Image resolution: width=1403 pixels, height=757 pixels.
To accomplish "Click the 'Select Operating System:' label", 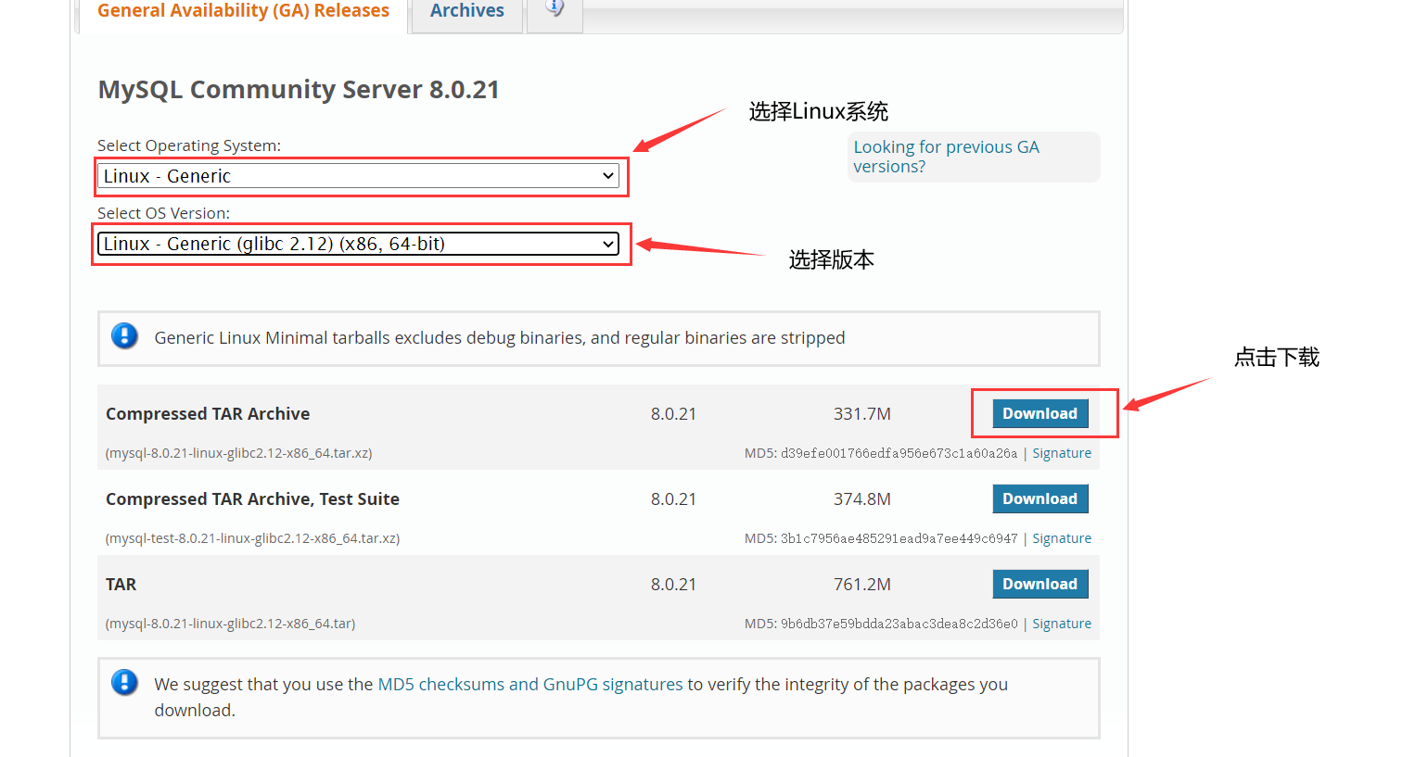I will click(x=189, y=145).
